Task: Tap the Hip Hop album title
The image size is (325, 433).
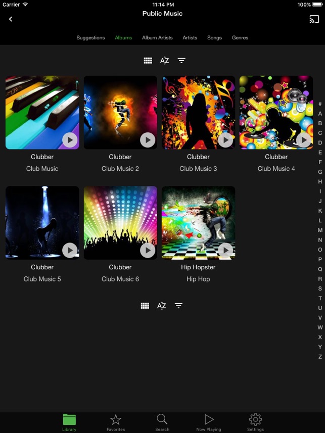Action: (x=198, y=279)
